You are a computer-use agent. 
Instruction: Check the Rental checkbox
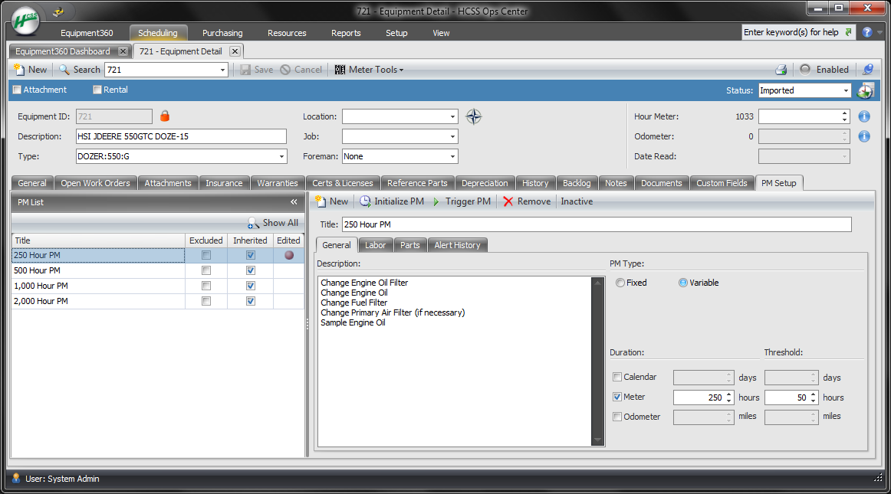[97, 90]
